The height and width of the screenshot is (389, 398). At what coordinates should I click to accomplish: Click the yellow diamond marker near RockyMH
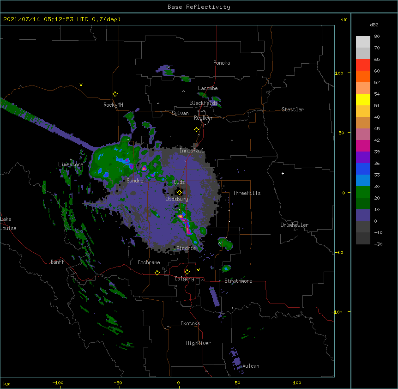coord(115,94)
